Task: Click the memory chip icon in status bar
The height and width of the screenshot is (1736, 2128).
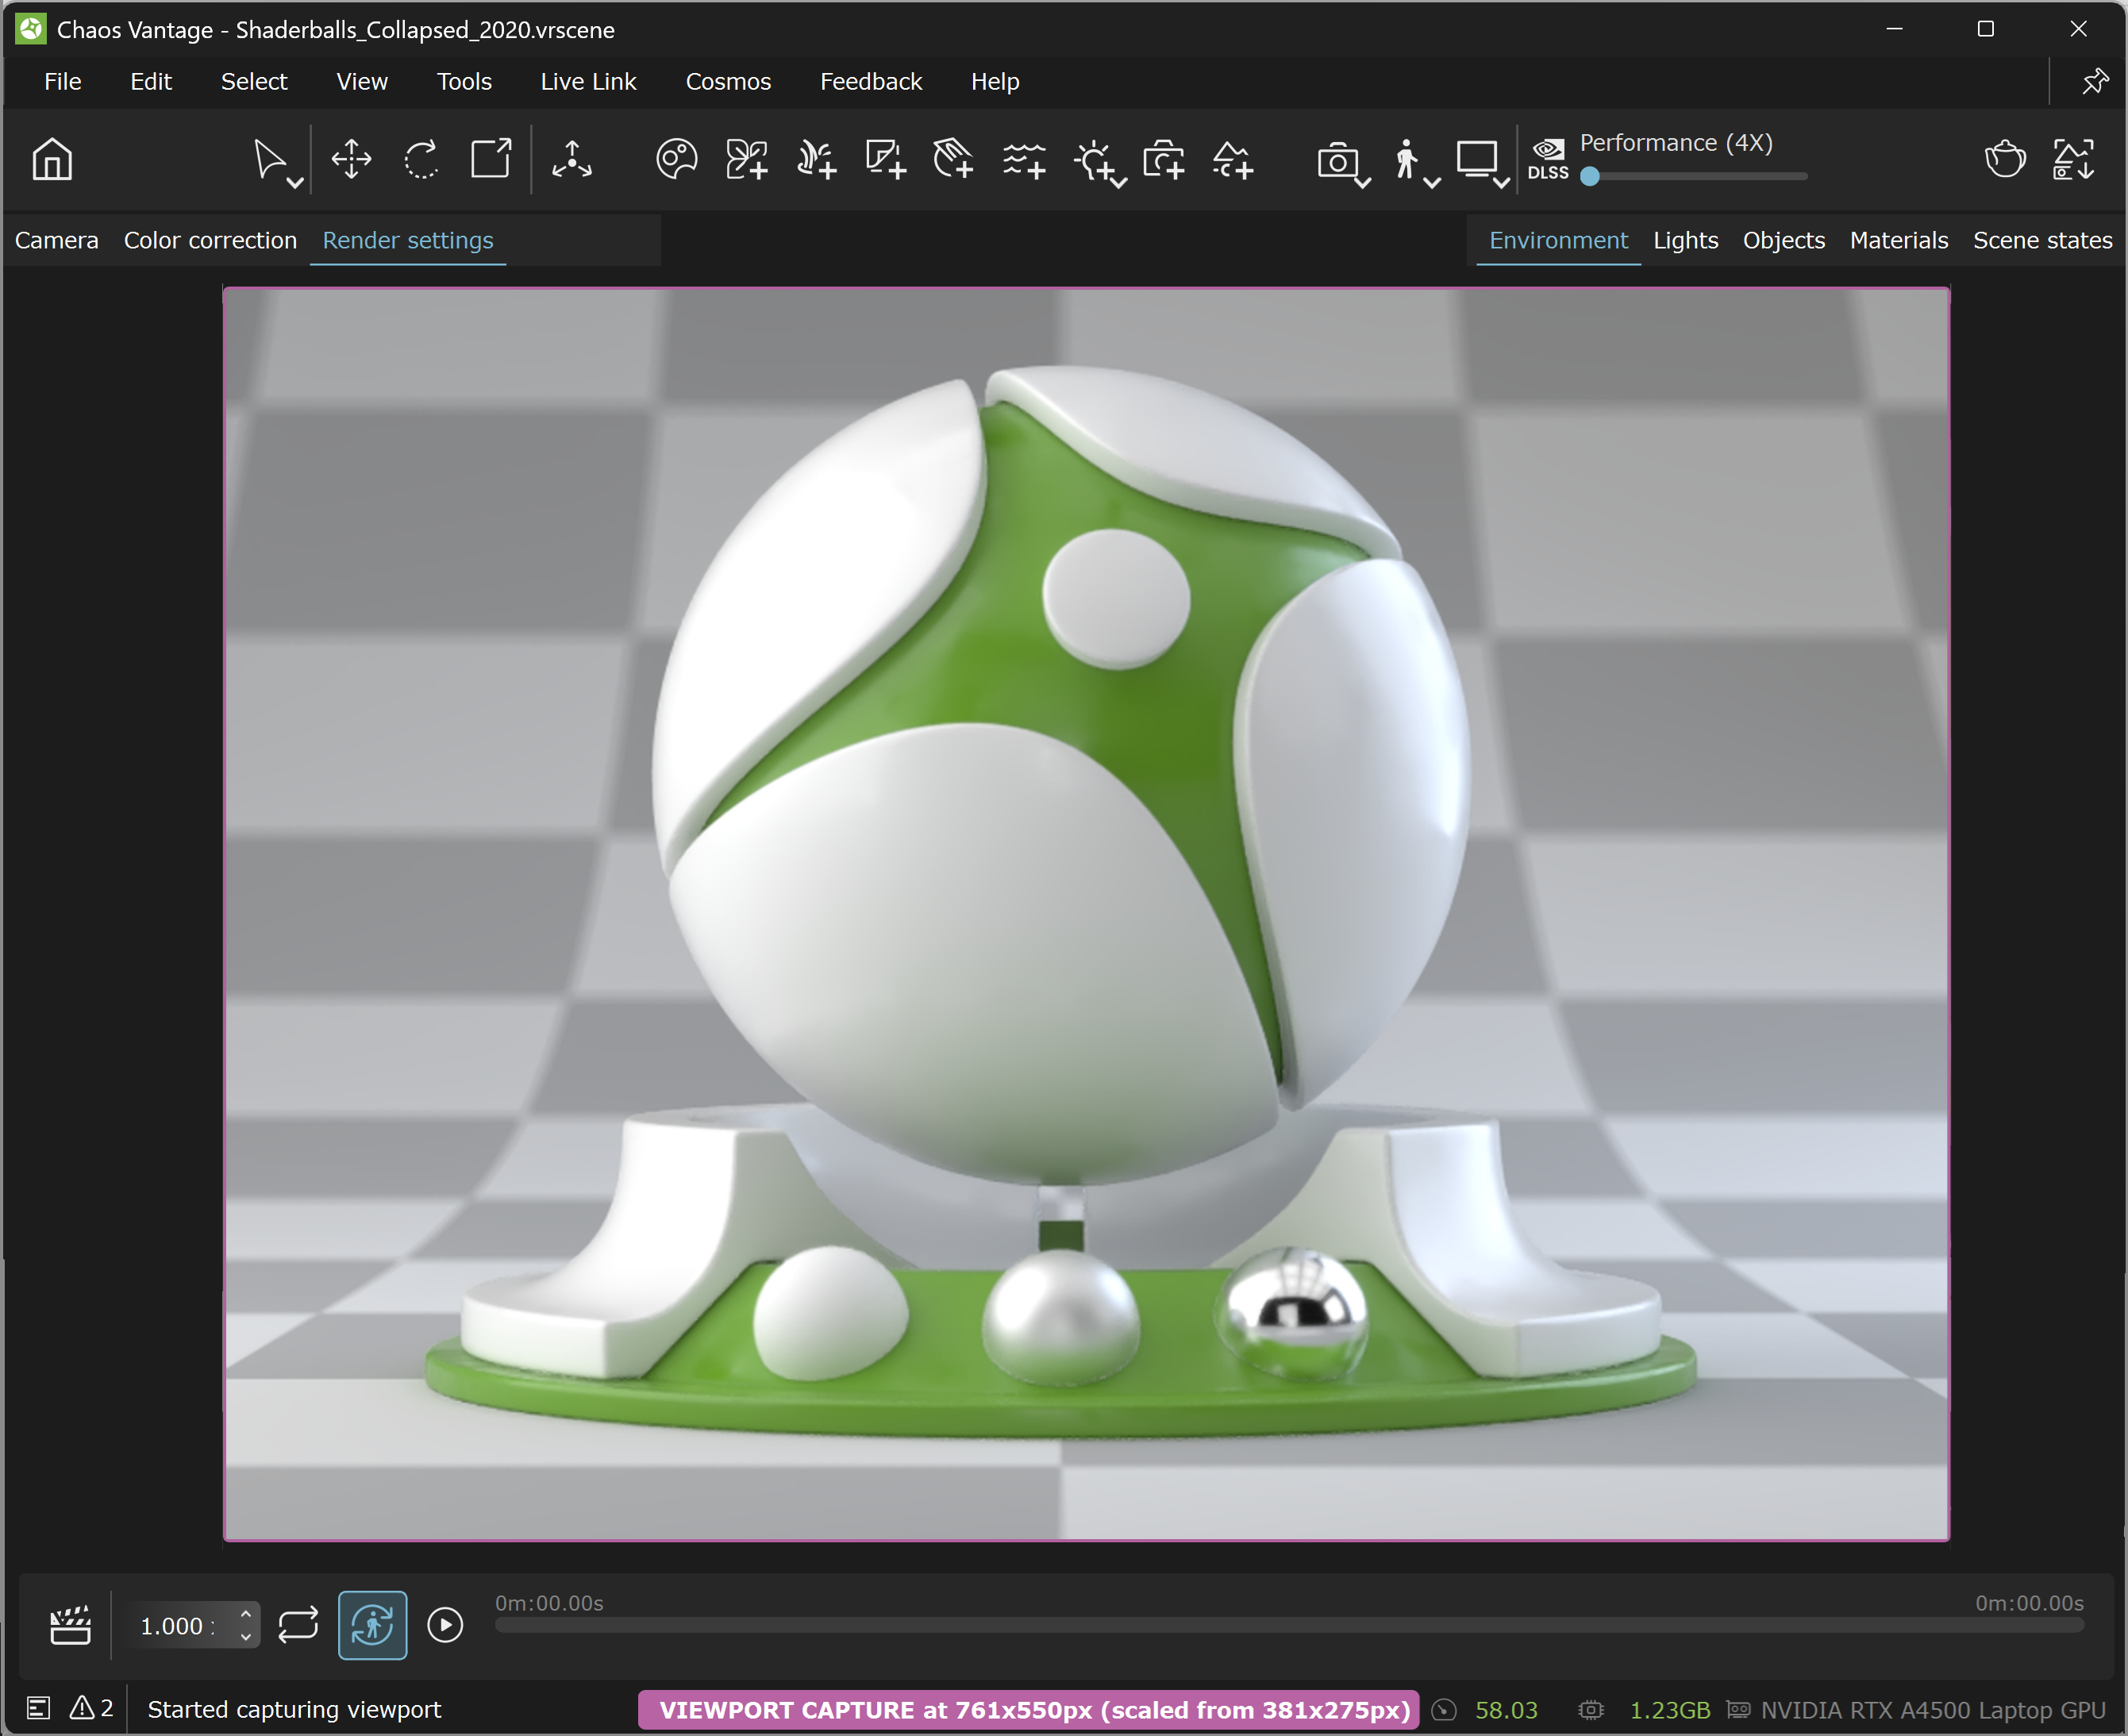Action: [1591, 1710]
